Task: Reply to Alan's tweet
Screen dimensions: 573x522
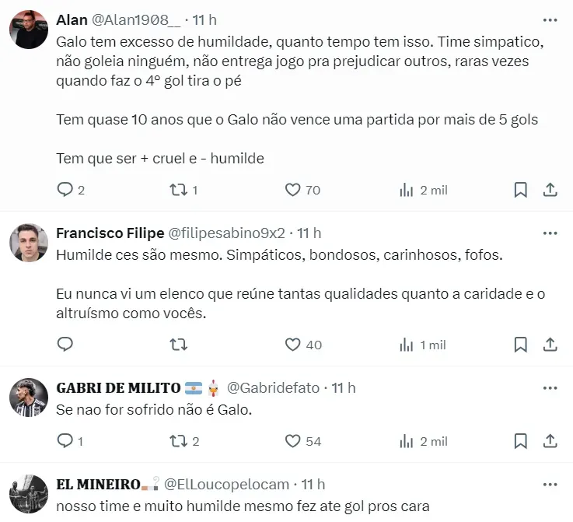Action: click(65, 190)
